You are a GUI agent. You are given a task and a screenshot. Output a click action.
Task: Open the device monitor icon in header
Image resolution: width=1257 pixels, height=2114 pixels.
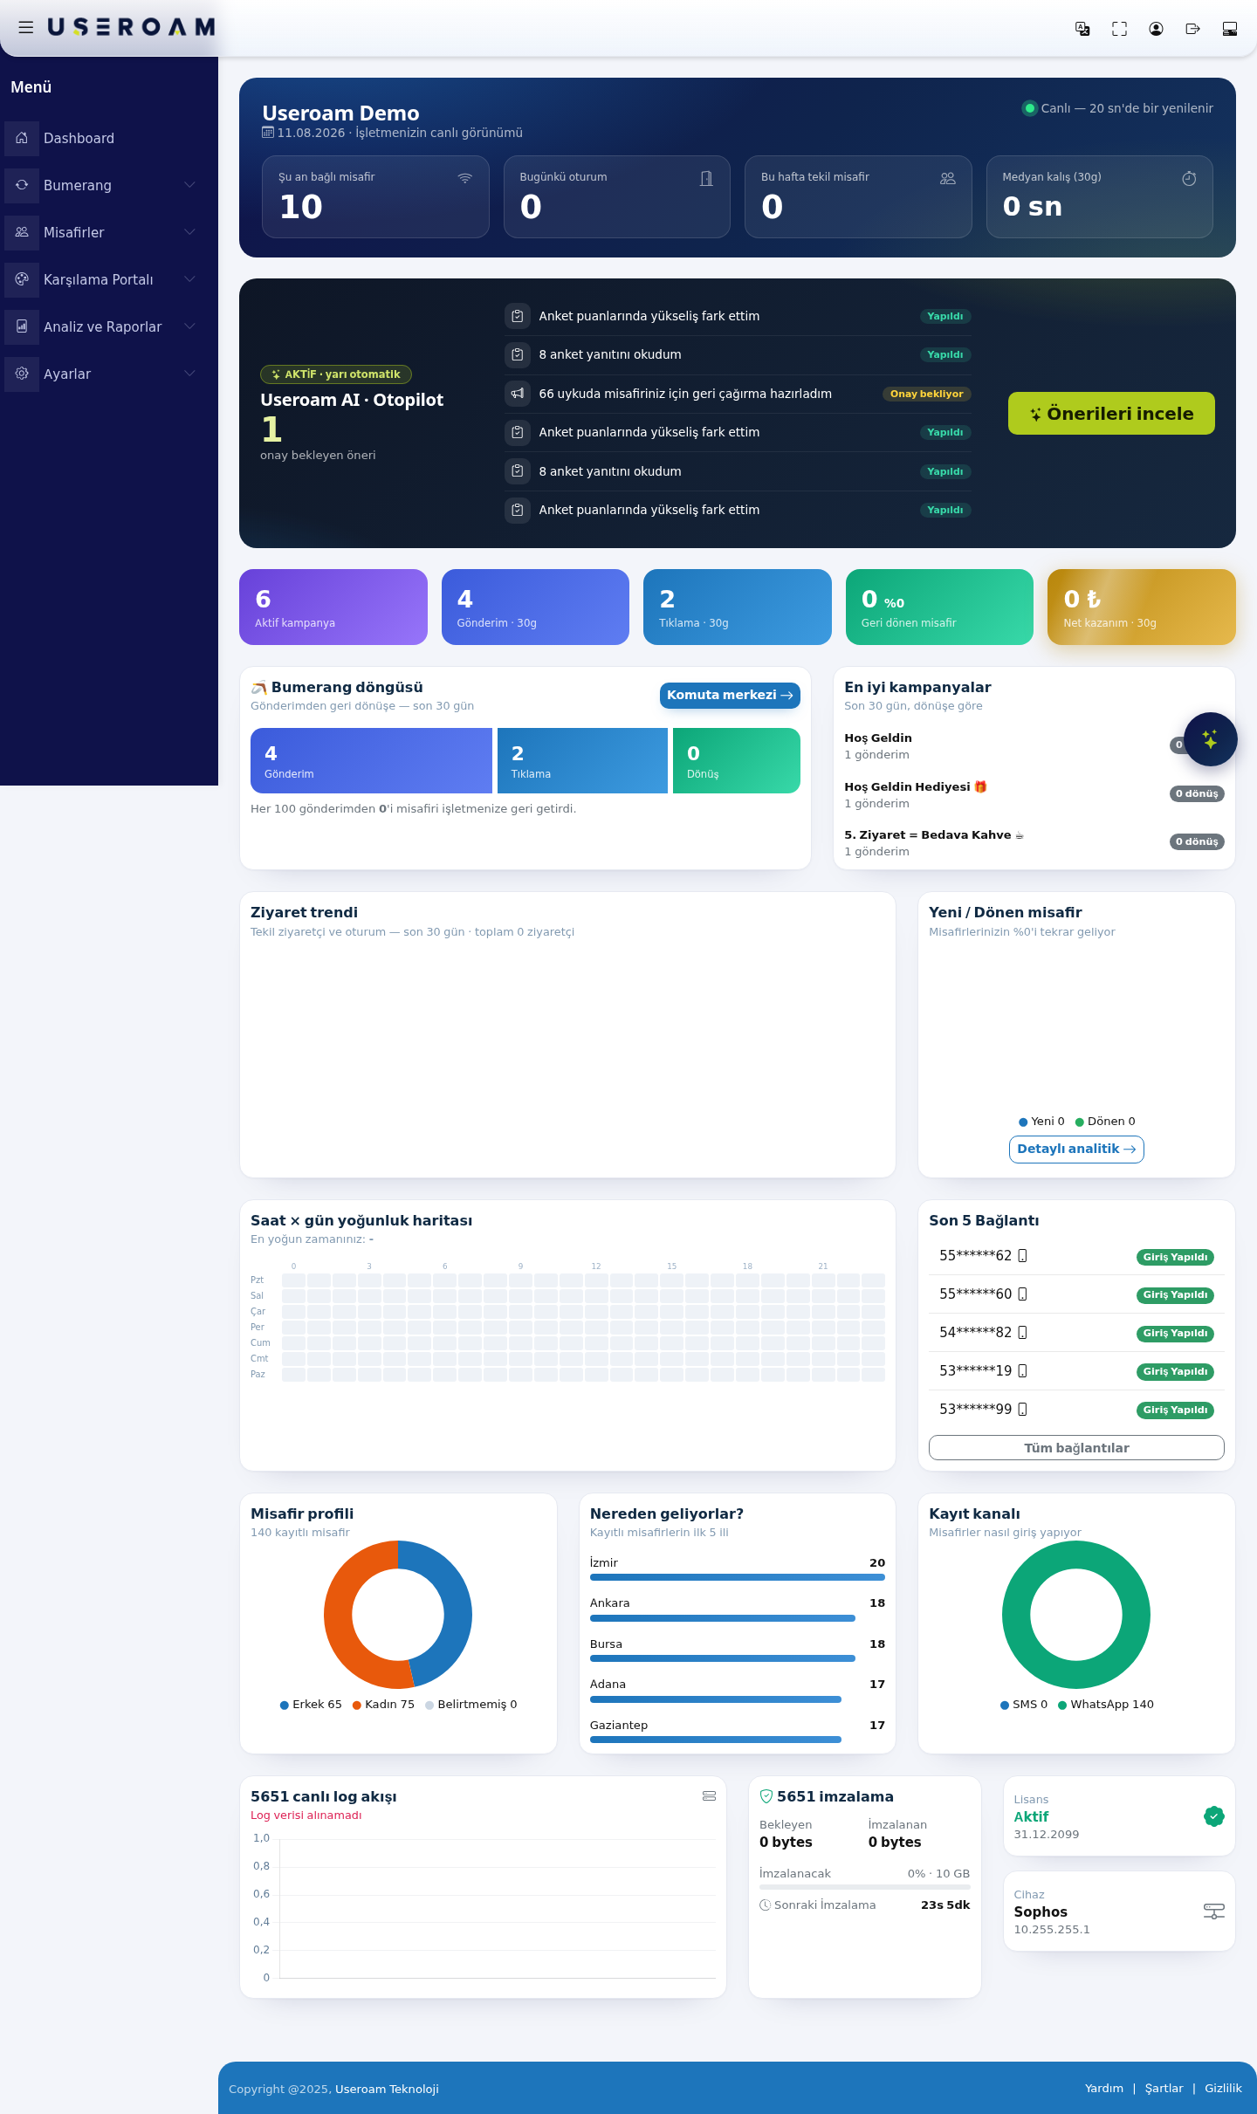coord(1229,29)
